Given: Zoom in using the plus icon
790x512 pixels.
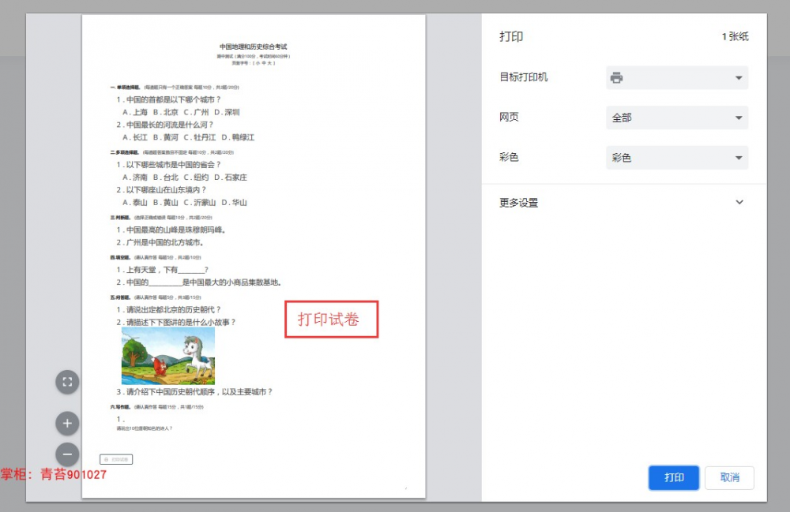Looking at the screenshot, I should click(67, 423).
